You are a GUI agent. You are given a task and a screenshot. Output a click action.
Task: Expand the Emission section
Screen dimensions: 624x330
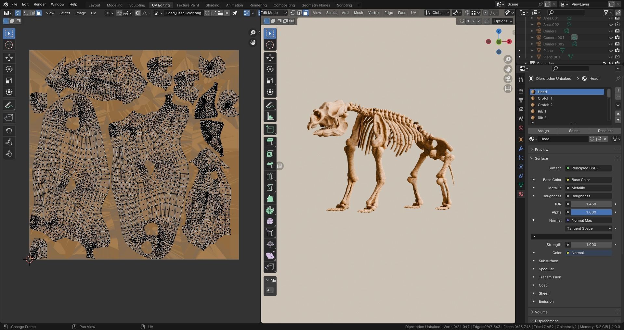[x=546, y=301]
